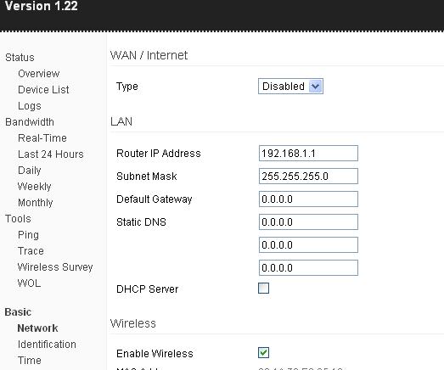Click the Default Gateway input field

[x=308, y=199]
